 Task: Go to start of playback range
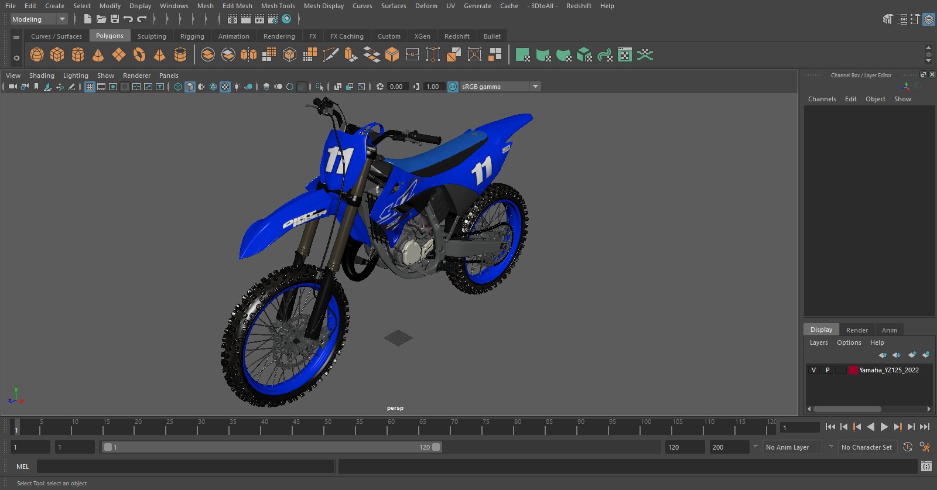(x=830, y=427)
